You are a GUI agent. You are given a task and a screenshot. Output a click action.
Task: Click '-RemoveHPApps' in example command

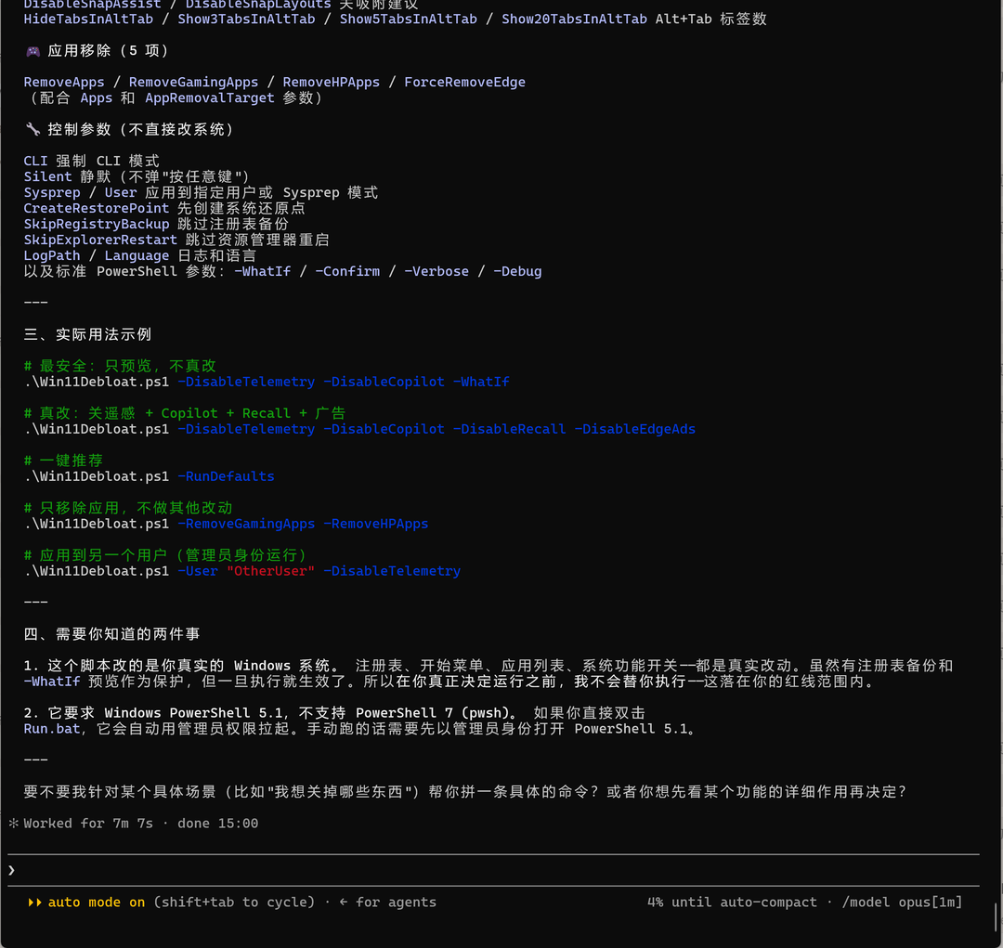click(375, 524)
